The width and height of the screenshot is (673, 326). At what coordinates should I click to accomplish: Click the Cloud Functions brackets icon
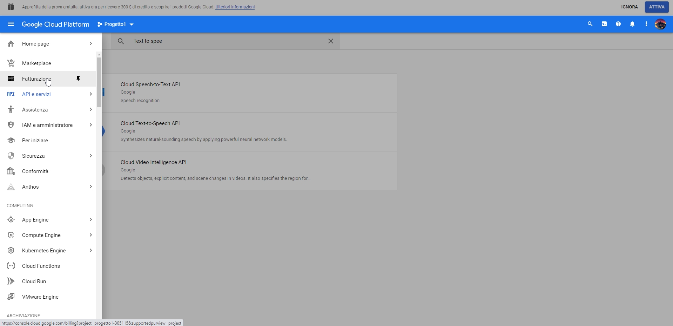[x=11, y=266]
